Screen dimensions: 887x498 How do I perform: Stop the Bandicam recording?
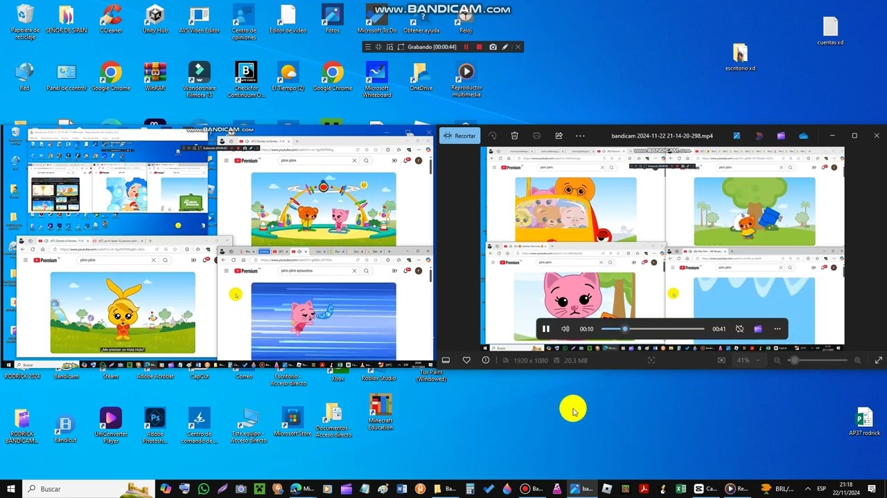point(479,47)
